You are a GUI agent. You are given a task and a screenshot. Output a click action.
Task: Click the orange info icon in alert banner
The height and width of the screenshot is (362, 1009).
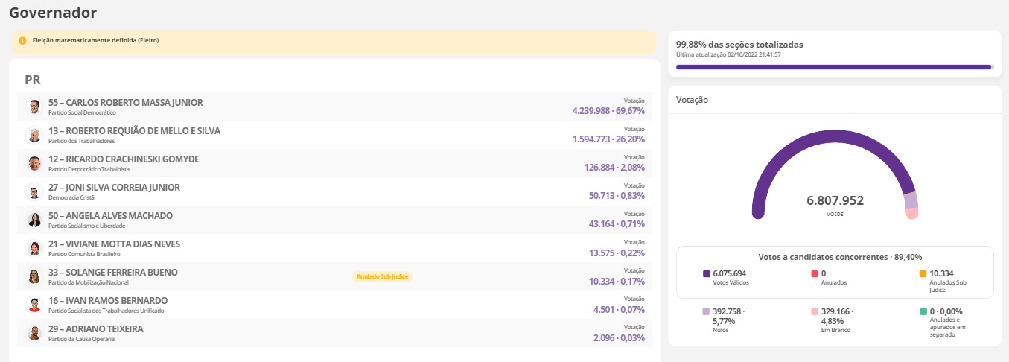[22, 40]
